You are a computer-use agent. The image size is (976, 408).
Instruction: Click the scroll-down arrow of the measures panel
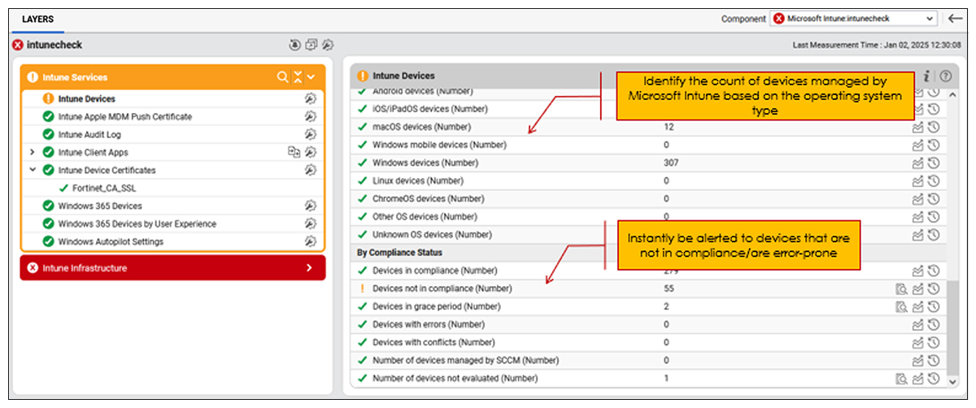[x=953, y=380]
